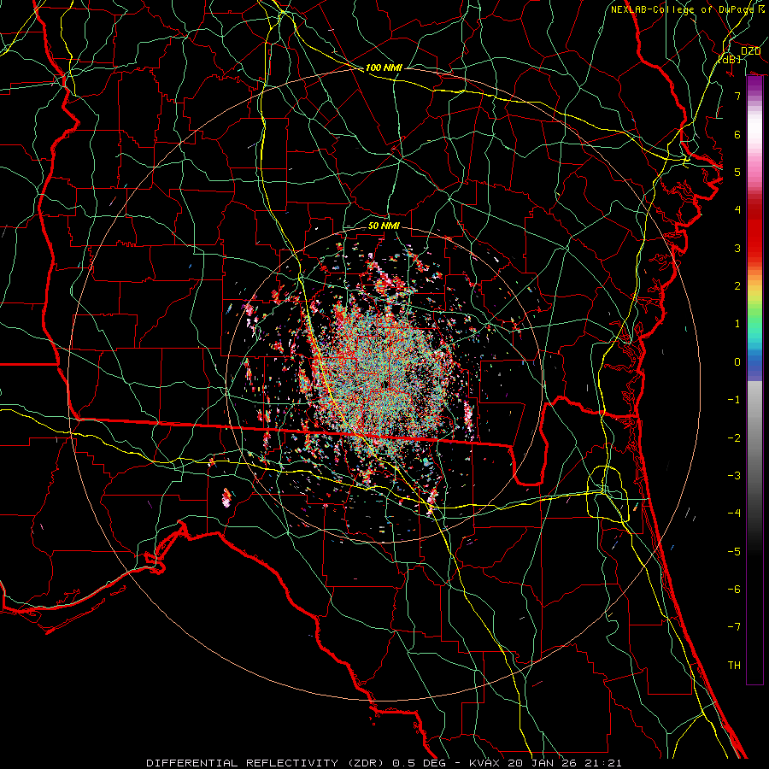Click the 2 value on color scale
769x769 pixels.
(737, 286)
